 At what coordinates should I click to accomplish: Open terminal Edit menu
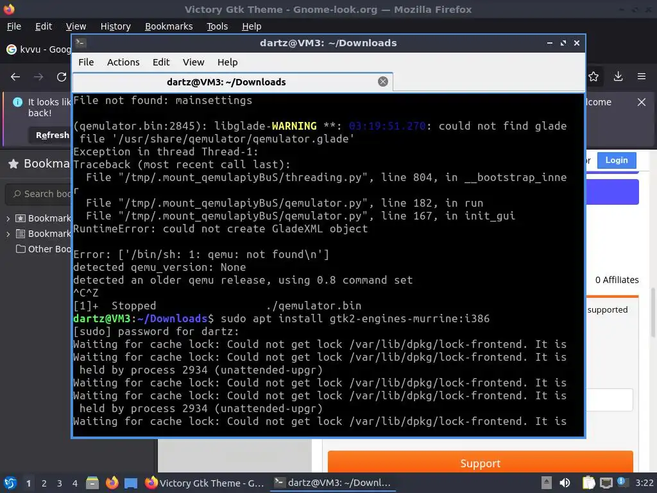tap(161, 62)
